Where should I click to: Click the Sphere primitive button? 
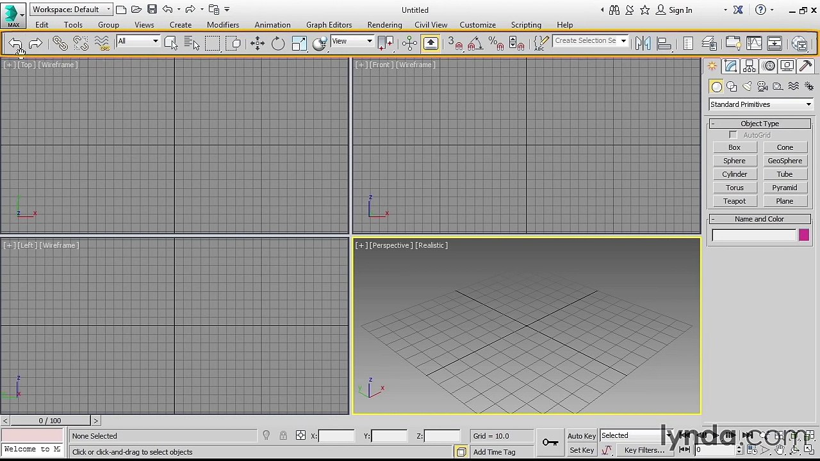pyautogui.click(x=734, y=161)
